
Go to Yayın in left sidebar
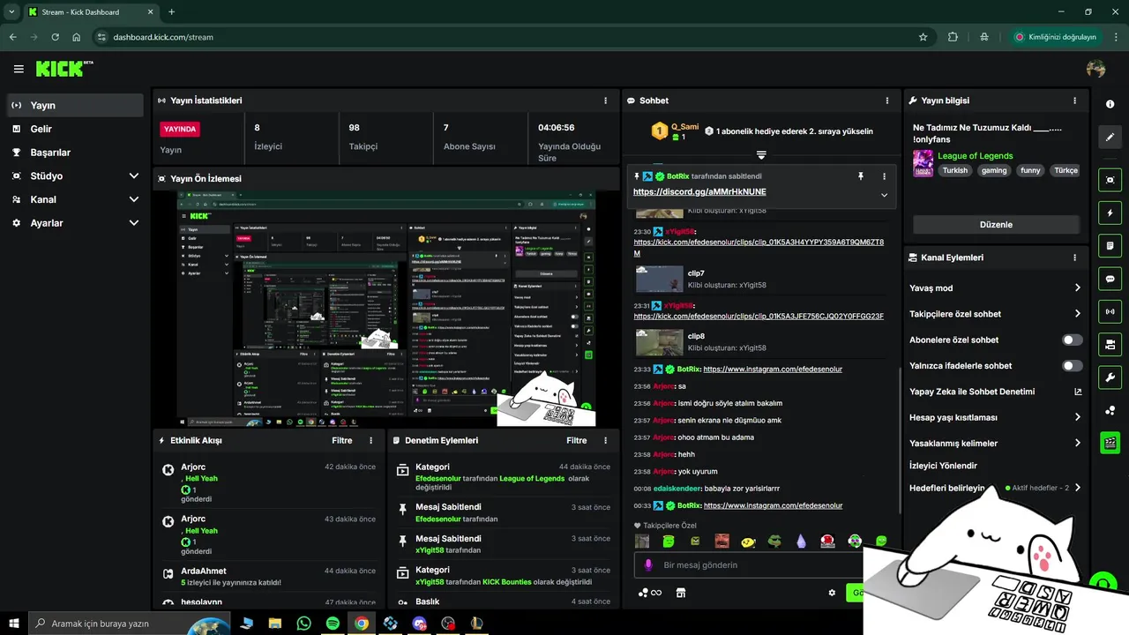tap(75, 105)
